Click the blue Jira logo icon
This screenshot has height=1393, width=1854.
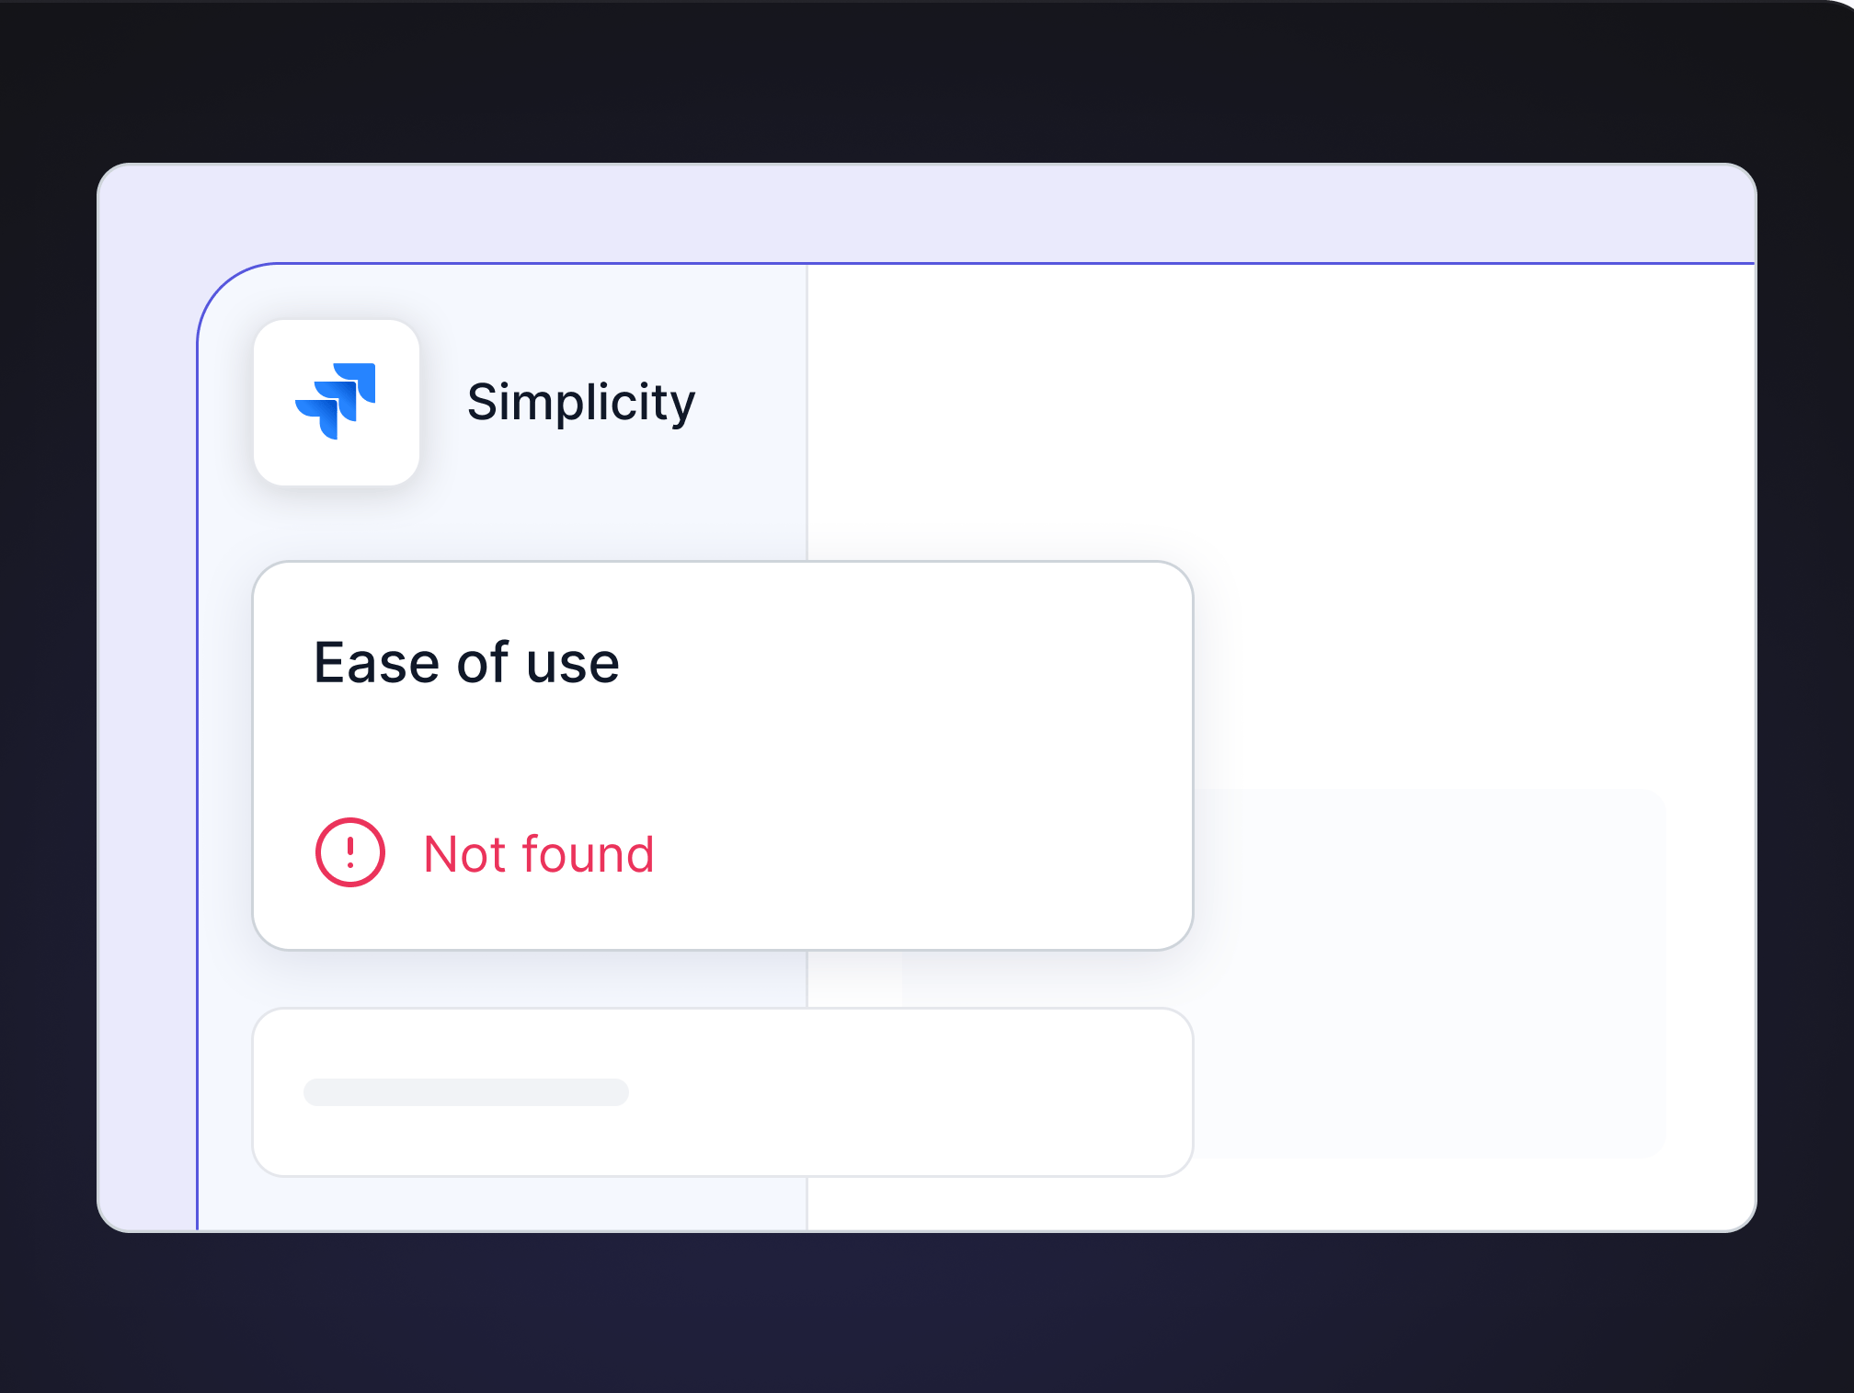[336, 401]
